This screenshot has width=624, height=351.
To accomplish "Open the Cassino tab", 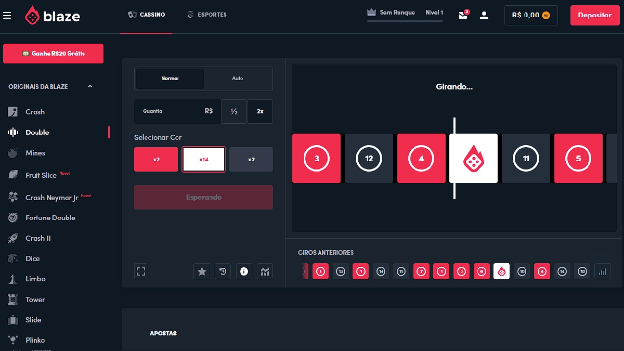I will [147, 15].
